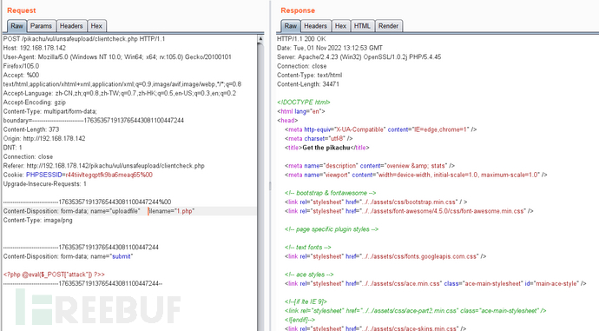Click the meta charset utf-8 line

tap(319, 138)
